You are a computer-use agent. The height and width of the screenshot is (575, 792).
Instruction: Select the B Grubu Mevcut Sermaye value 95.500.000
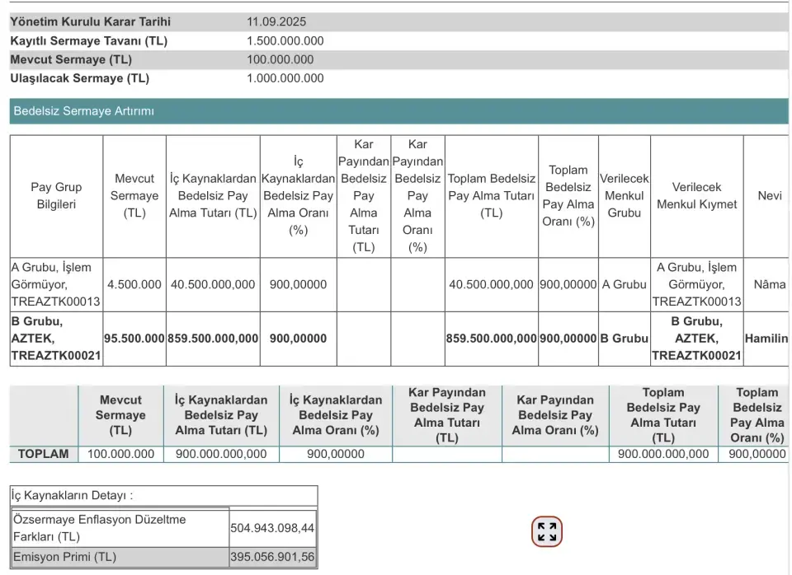pos(134,339)
